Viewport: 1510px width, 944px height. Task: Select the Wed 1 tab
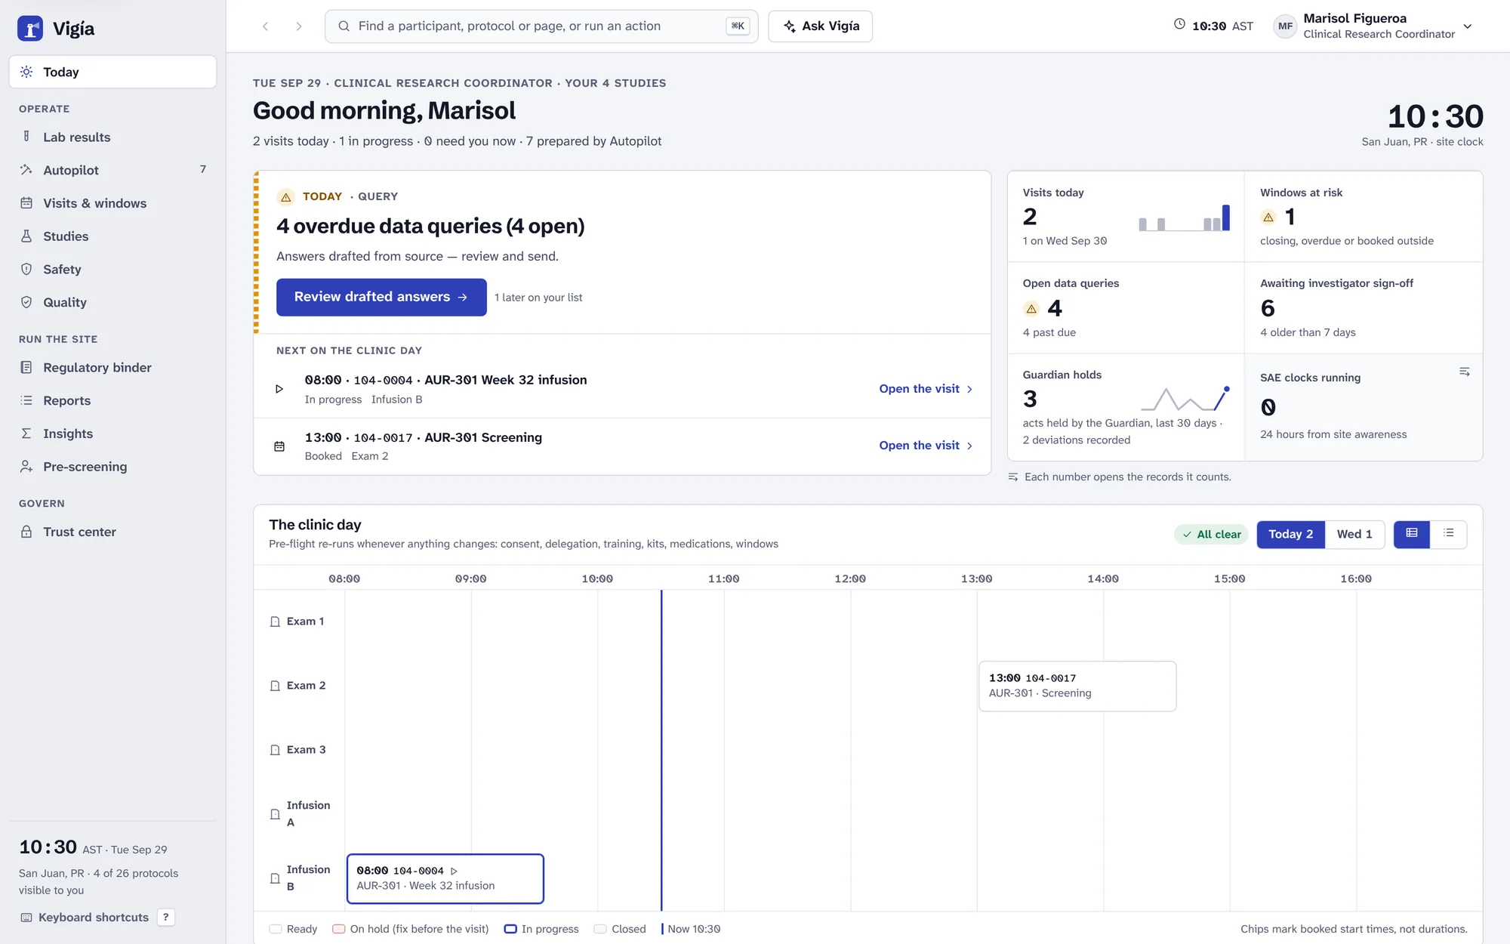(x=1354, y=534)
